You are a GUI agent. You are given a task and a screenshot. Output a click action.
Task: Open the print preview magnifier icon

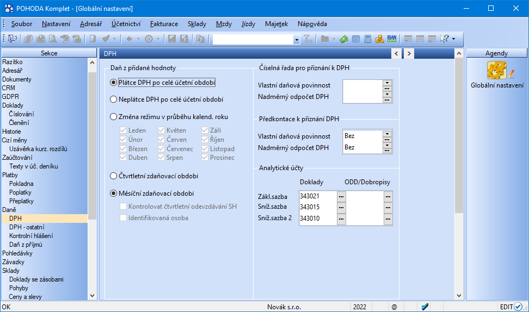[53, 39]
